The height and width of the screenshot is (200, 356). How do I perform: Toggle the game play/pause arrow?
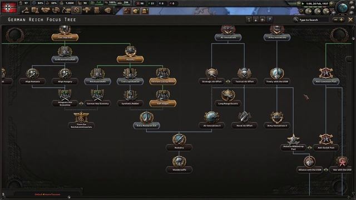tap(303, 4)
